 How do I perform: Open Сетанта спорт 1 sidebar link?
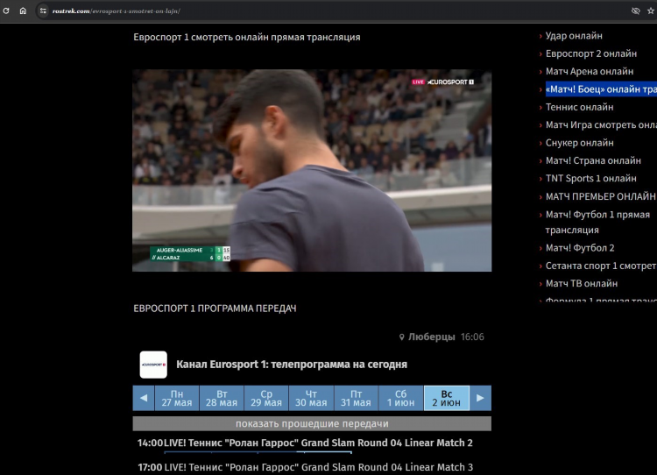[x=601, y=266]
